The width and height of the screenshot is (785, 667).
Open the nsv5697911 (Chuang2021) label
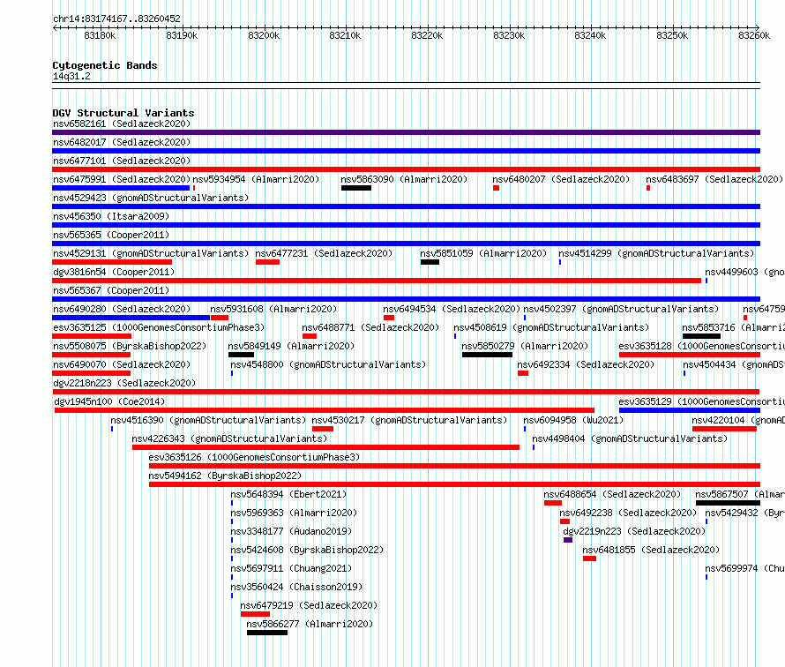coord(291,568)
